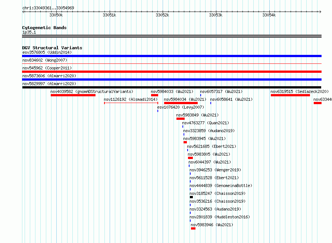The image size is (332, 243).
Task: Click nsv6044397 (Wu2021) label
Action: [210, 162]
